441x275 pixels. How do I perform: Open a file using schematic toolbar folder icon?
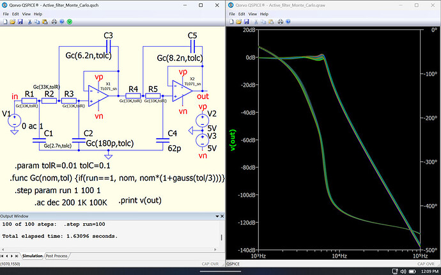tap(12, 22)
